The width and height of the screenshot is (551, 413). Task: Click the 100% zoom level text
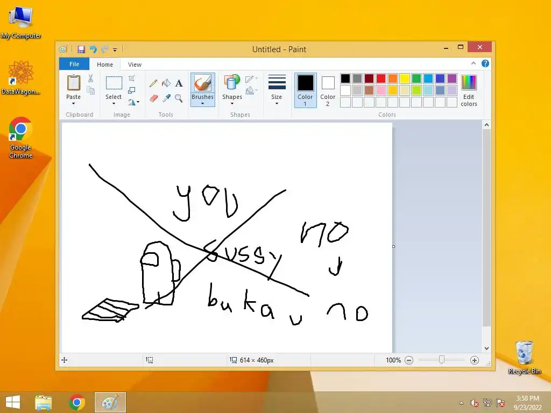click(x=393, y=360)
